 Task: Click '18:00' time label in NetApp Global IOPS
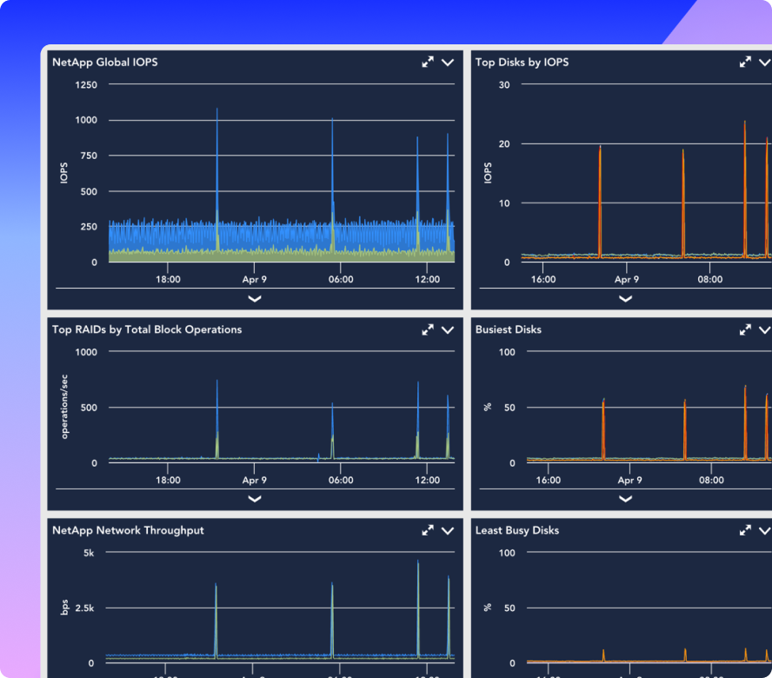pos(168,280)
